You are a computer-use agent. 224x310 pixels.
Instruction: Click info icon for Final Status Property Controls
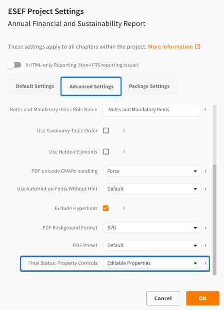point(205,263)
